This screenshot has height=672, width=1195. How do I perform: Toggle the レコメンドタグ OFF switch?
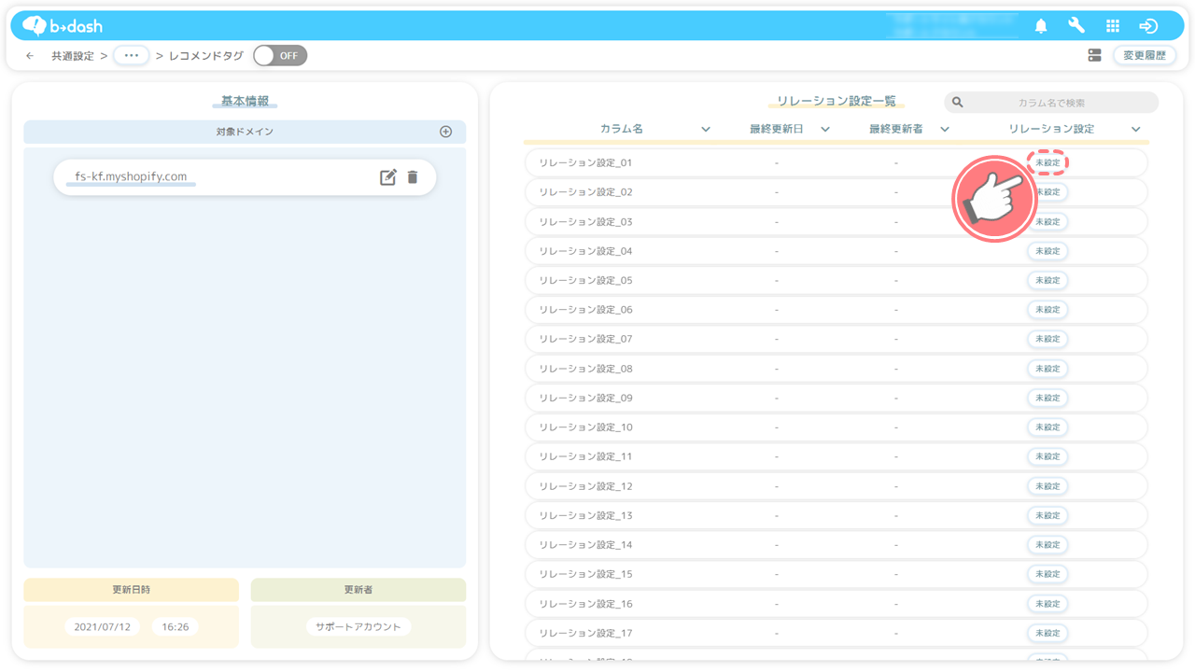(x=280, y=55)
